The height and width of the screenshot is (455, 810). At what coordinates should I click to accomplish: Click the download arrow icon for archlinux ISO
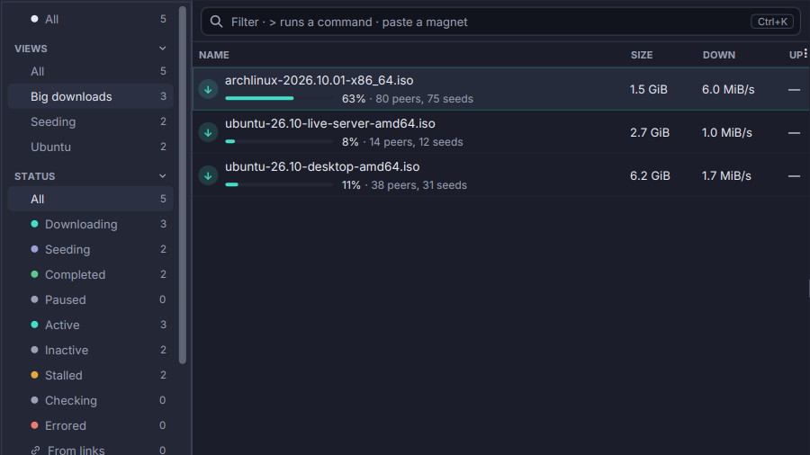coord(208,89)
